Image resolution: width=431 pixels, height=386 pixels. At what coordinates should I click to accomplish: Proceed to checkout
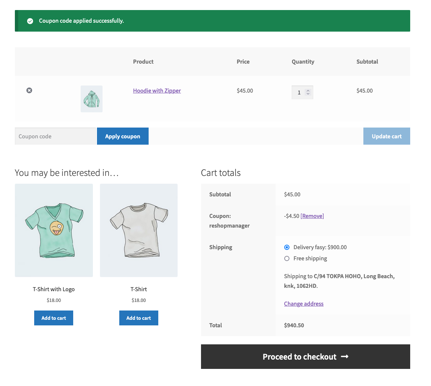[x=299, y=357]
